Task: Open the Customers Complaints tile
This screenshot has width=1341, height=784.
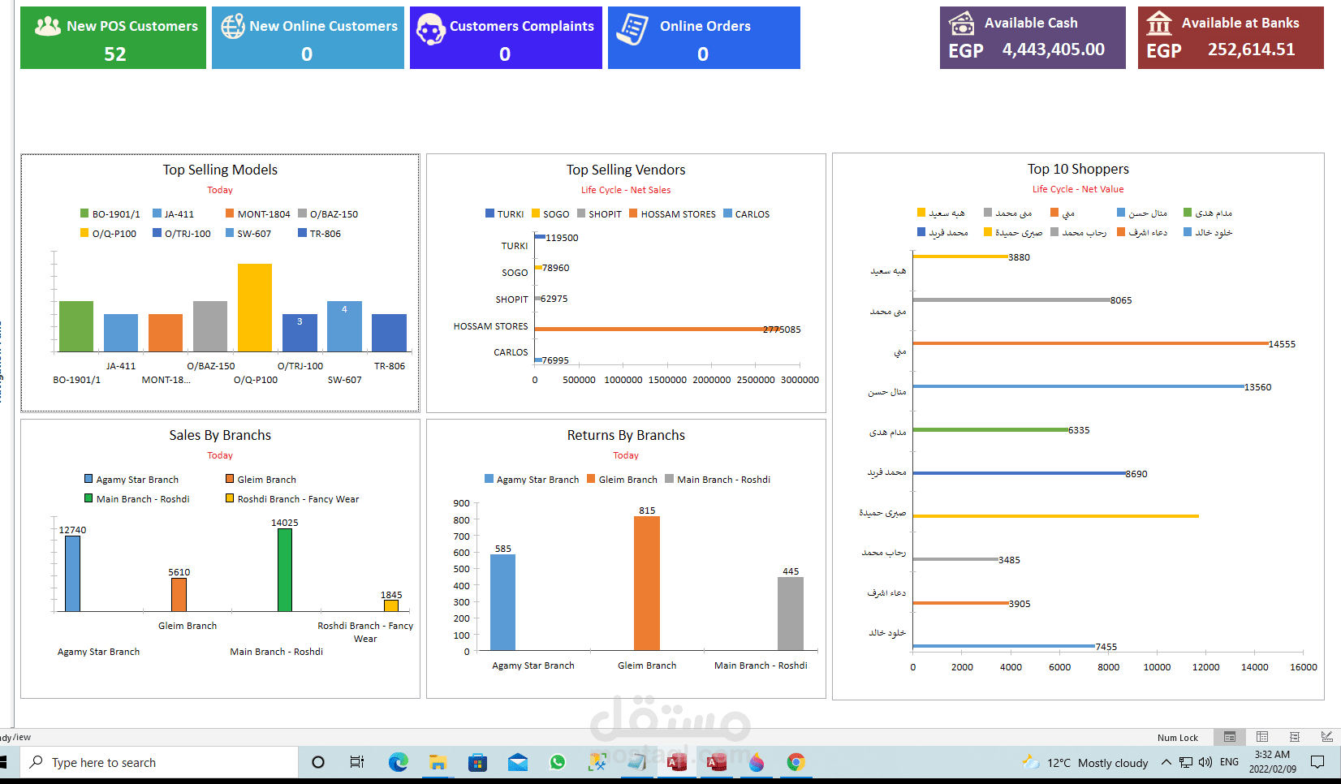Action: point(506,37)
